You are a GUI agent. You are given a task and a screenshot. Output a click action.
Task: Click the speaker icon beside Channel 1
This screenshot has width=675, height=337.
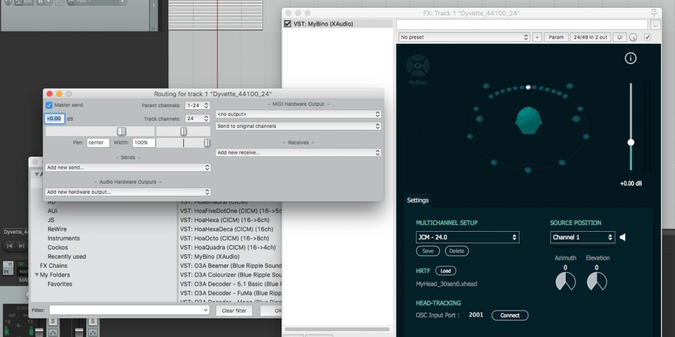622,238
